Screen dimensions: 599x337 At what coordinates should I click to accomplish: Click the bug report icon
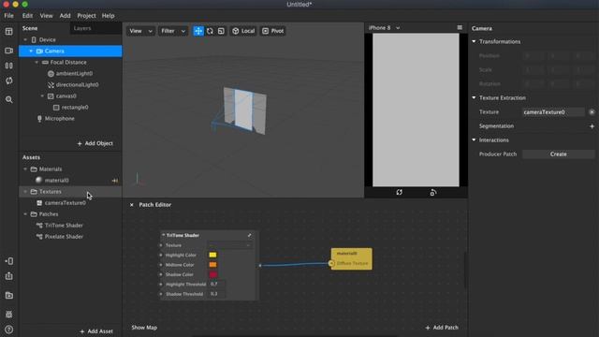pyautogui.click(x=8, y=315)
